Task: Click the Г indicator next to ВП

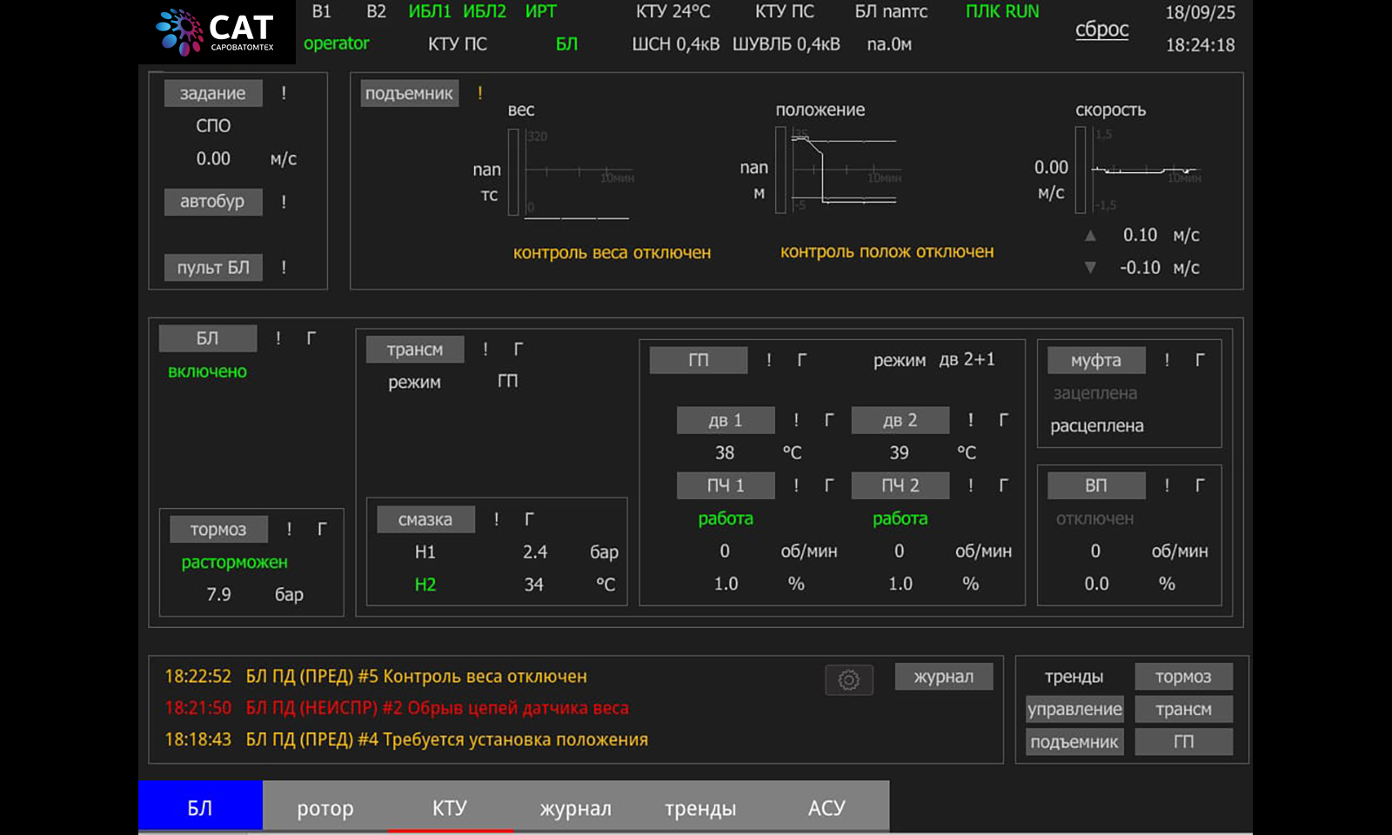Action: click(1200, 485)
